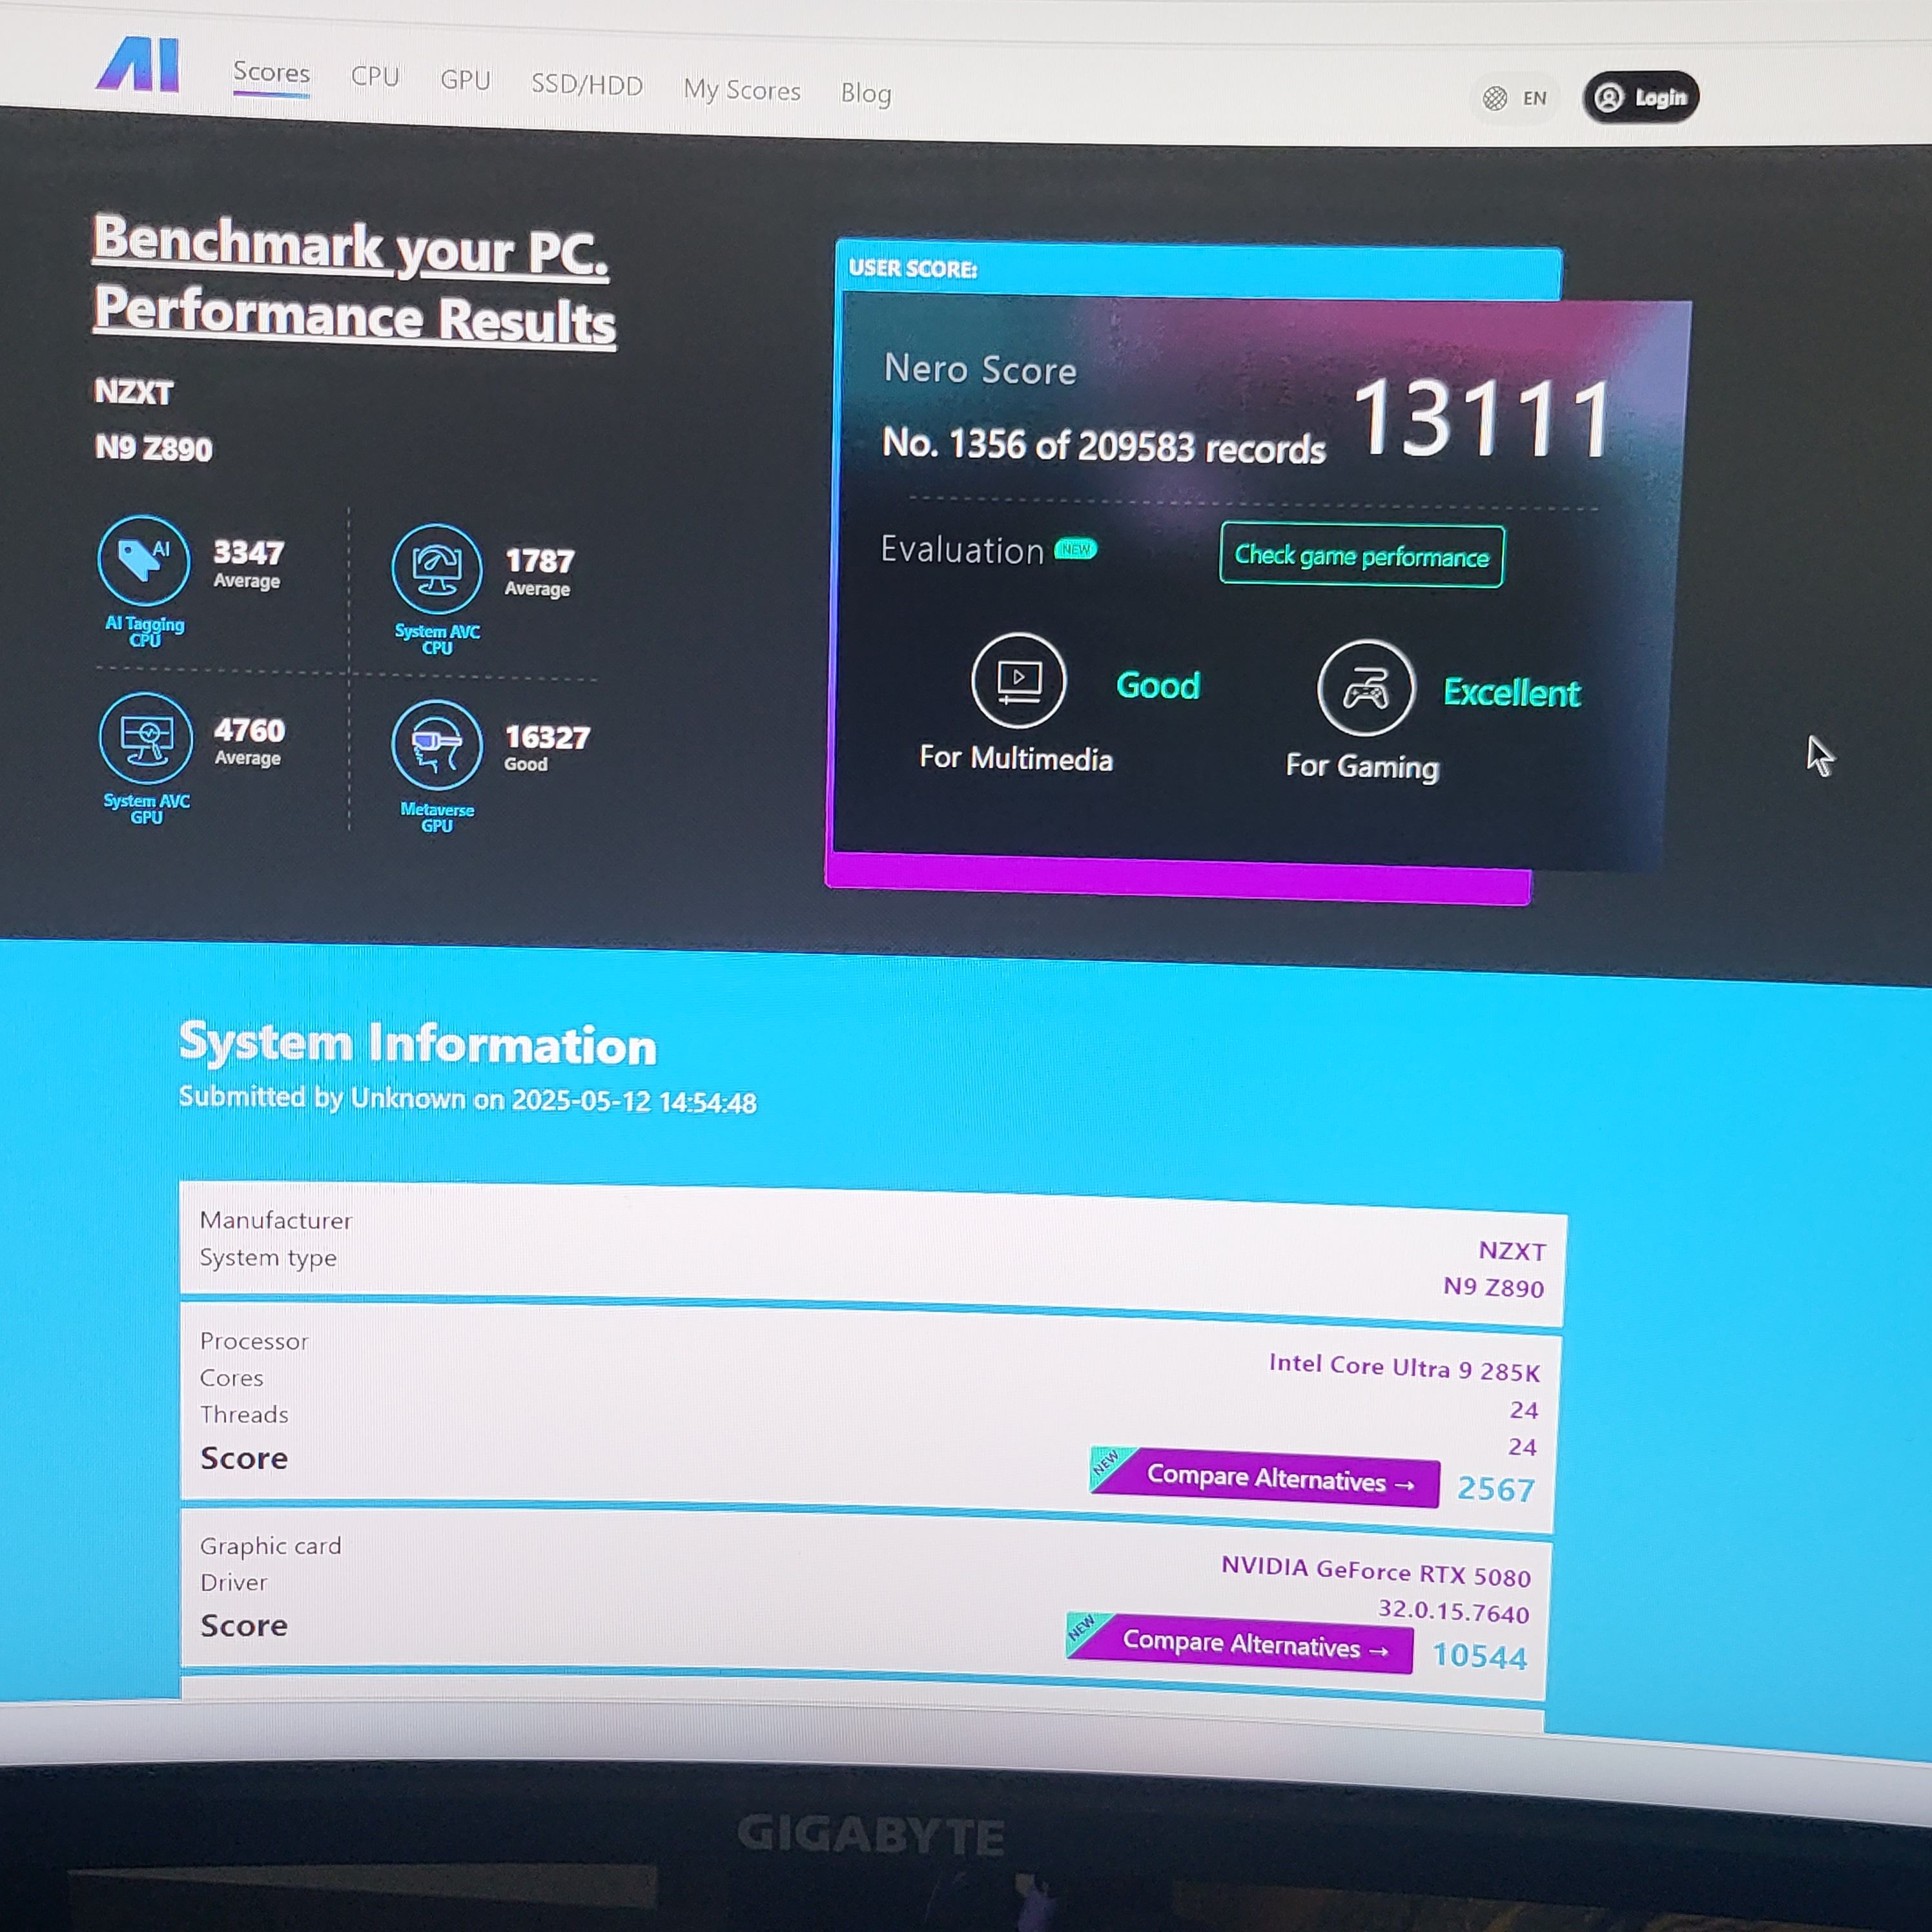Click the System Information heading
The height and width of the screenshot is (1932, 1932).
417,1043
